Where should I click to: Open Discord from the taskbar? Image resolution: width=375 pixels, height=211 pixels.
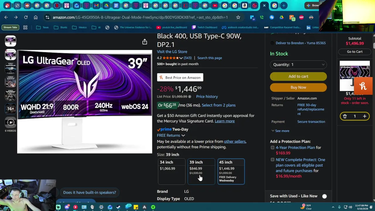pos(67,207)
